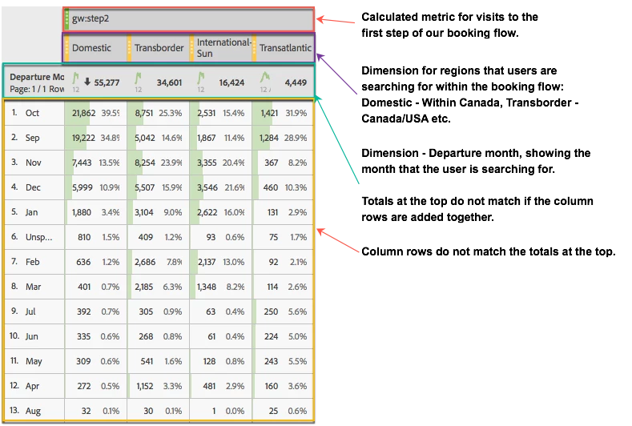This screenshot has height=426, width=632.
Task: Click Unsp... Domestic value 810
Action: pos(84,237)
